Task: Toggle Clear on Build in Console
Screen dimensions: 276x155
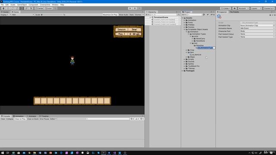Action: (33, 119)
